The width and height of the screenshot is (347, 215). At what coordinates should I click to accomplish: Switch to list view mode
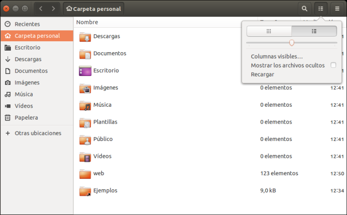314,31
